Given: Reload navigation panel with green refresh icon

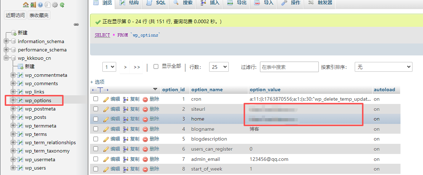Looking at the screenshot, I should pos(62,5).
